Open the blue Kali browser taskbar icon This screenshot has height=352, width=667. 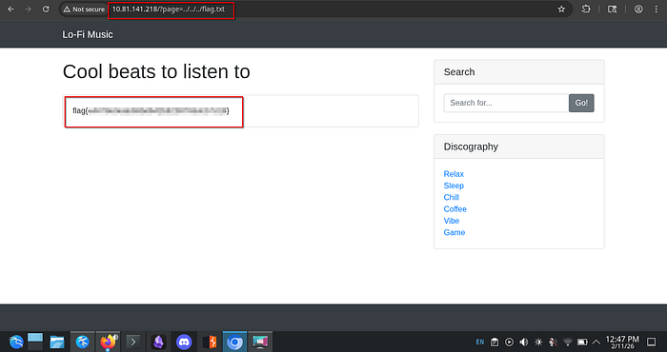click(83, 342)
